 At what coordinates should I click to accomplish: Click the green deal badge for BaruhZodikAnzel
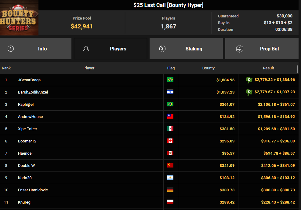(x=249, y=92)
